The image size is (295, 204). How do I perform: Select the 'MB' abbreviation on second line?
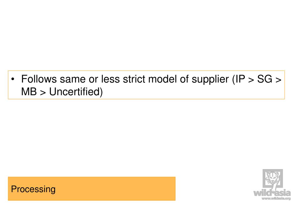pos(29,92)
